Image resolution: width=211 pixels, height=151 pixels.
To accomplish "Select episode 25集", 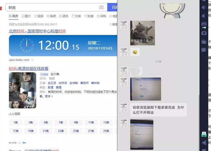I will (x=76, y=131).
